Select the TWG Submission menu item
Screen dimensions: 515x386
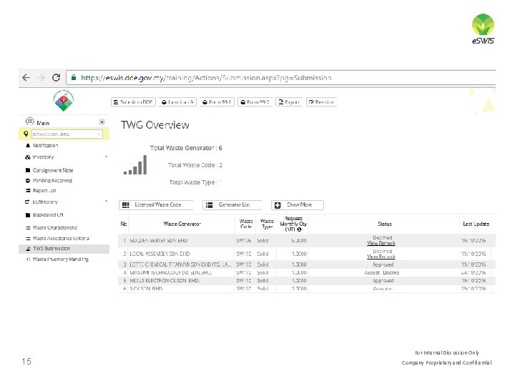click(64, 249)
